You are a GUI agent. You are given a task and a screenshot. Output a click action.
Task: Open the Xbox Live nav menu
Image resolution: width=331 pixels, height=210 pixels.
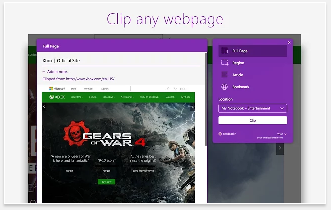(109, 97)
